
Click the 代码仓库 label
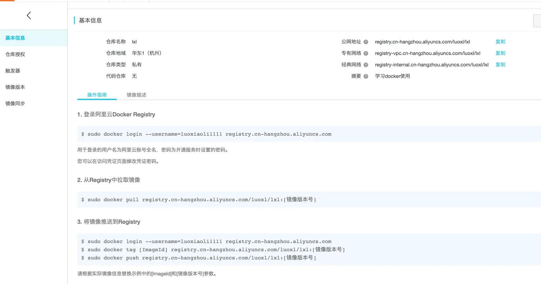click(x=116, y=76)
